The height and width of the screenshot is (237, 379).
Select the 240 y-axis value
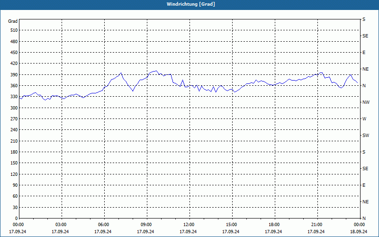pyautogui.click(x=14, y=130)
